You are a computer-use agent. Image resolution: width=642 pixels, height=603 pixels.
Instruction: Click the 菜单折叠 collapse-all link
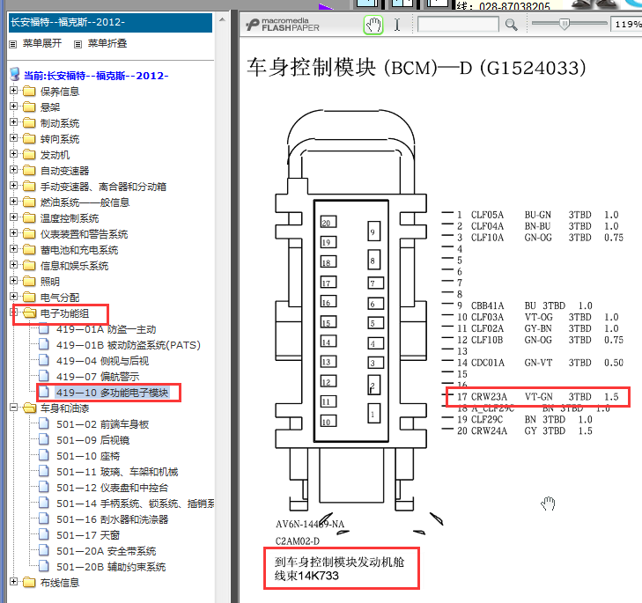pyautogui.click(x=107, y=43)
